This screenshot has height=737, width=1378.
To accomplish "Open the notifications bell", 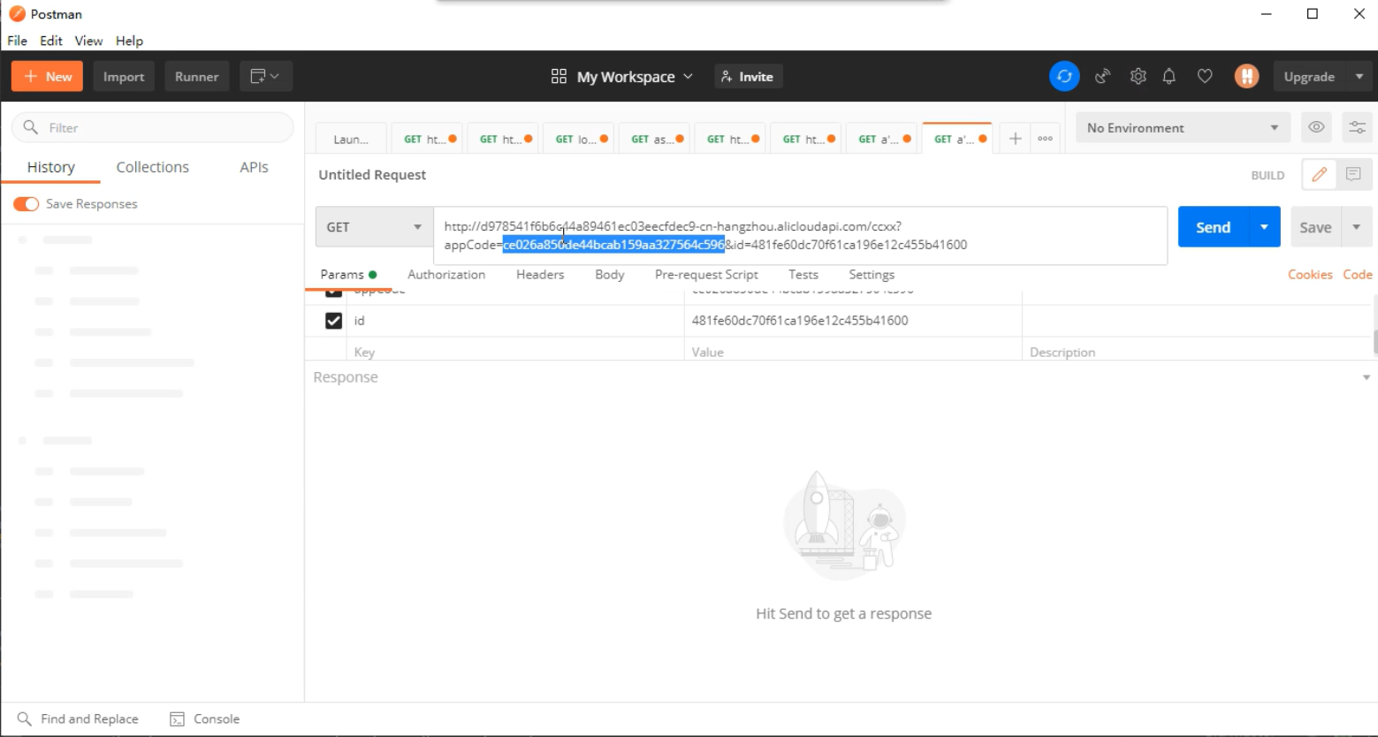I will pyautogui.click(x=1169, y=77).
